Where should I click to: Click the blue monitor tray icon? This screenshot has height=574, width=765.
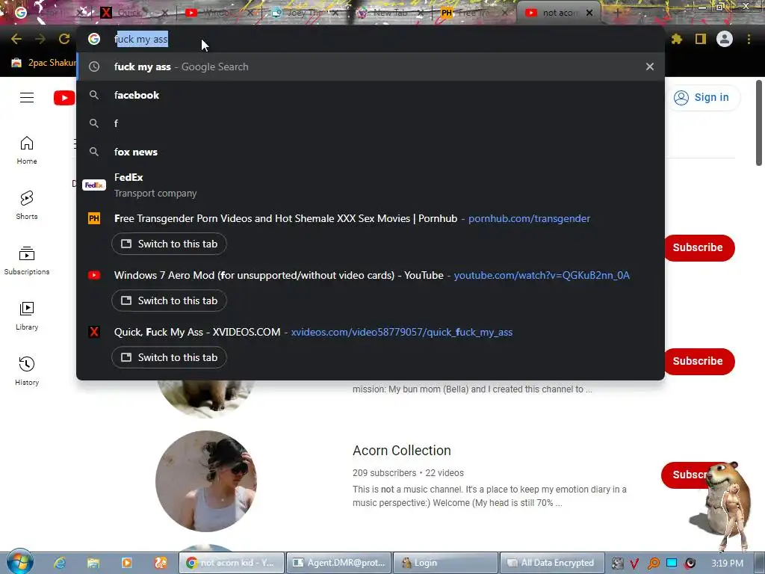click(672, 563)
